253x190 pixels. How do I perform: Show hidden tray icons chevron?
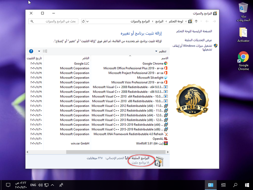[x=52, y=185]
